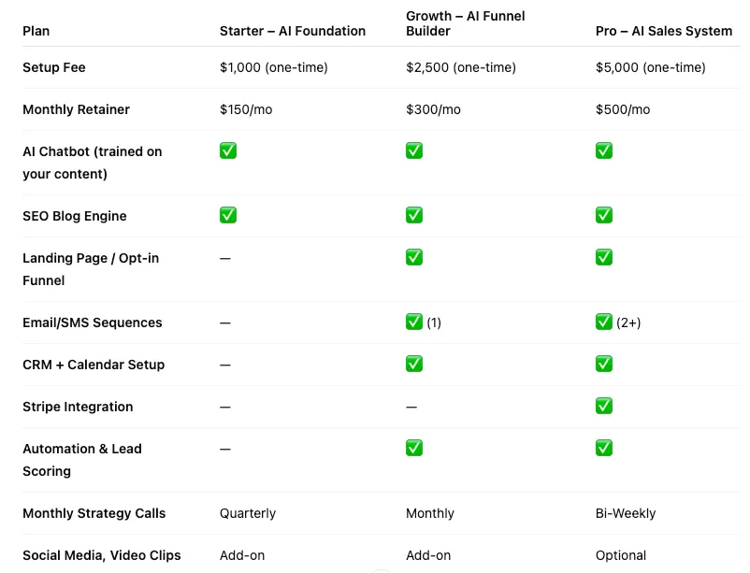Click the Optional social media cell under Pro
The height and width of the screenshot is (573, 750).
(621, 555)
